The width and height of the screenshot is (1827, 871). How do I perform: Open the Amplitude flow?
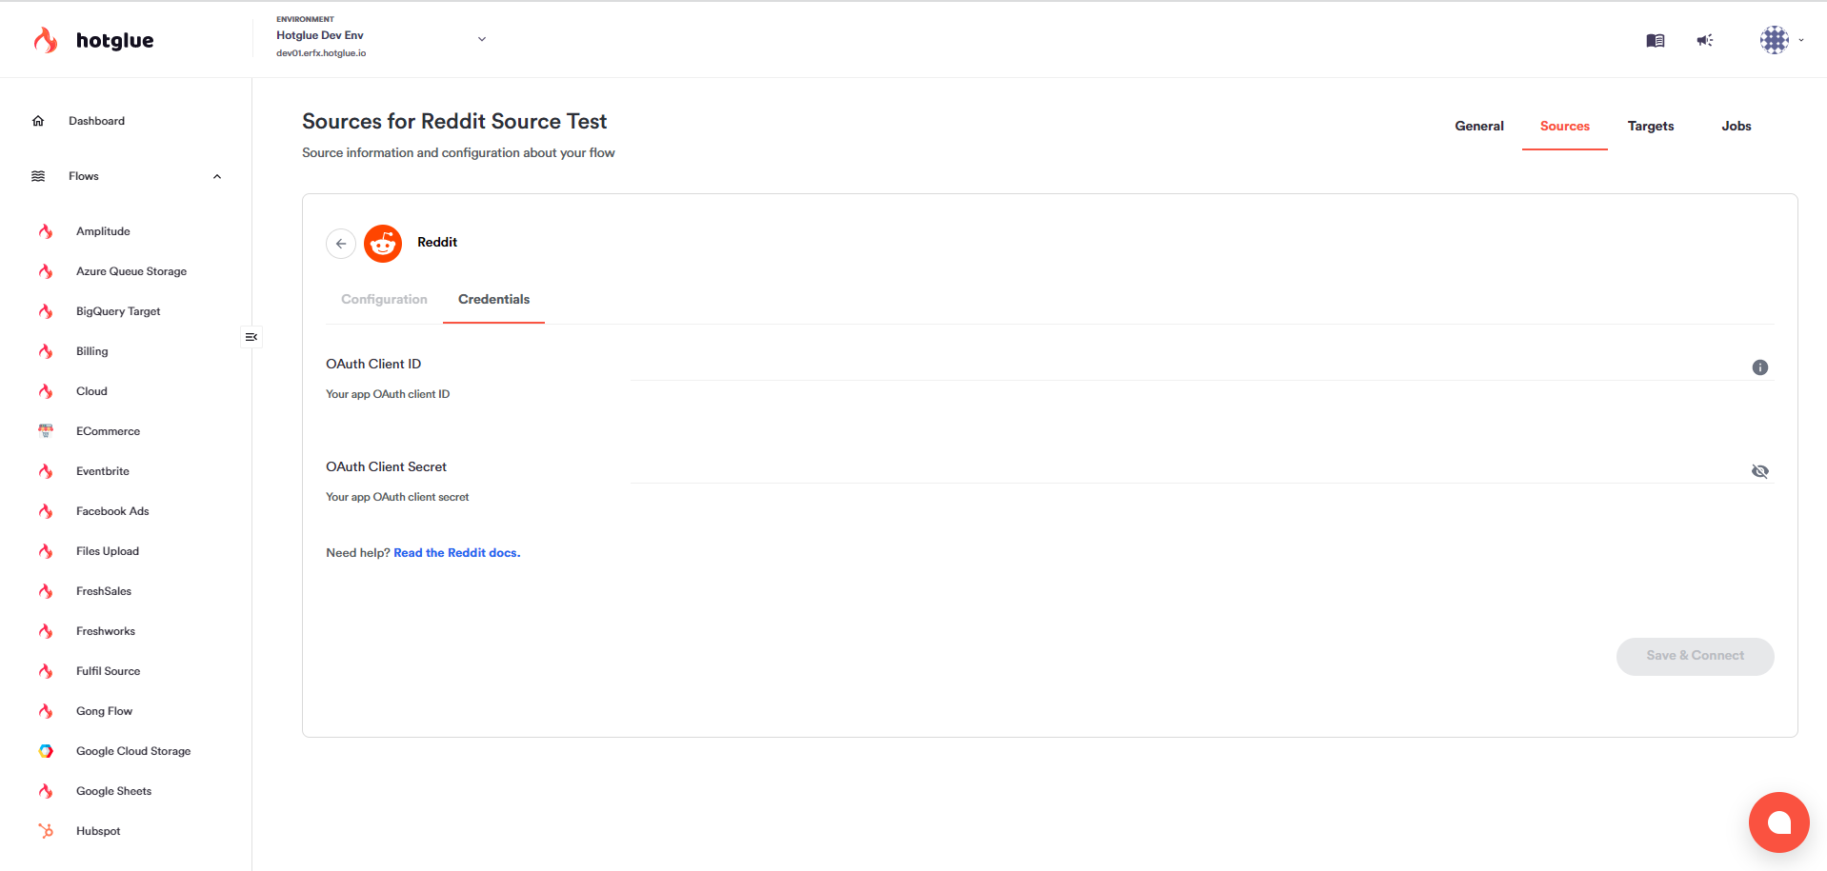coord(103,231)
